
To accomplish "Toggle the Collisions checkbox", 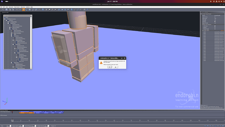I will 215,26.
